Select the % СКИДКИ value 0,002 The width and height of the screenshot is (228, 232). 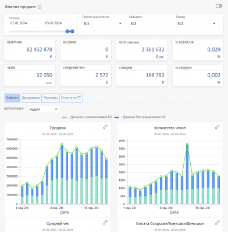coord(214,75)
